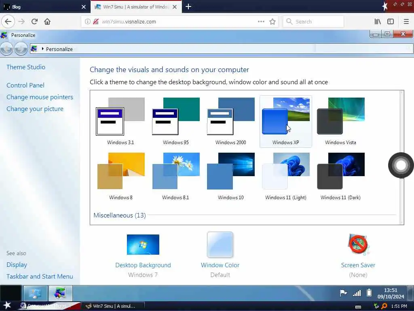Select the Windows XP theme

tap(286, 121)
